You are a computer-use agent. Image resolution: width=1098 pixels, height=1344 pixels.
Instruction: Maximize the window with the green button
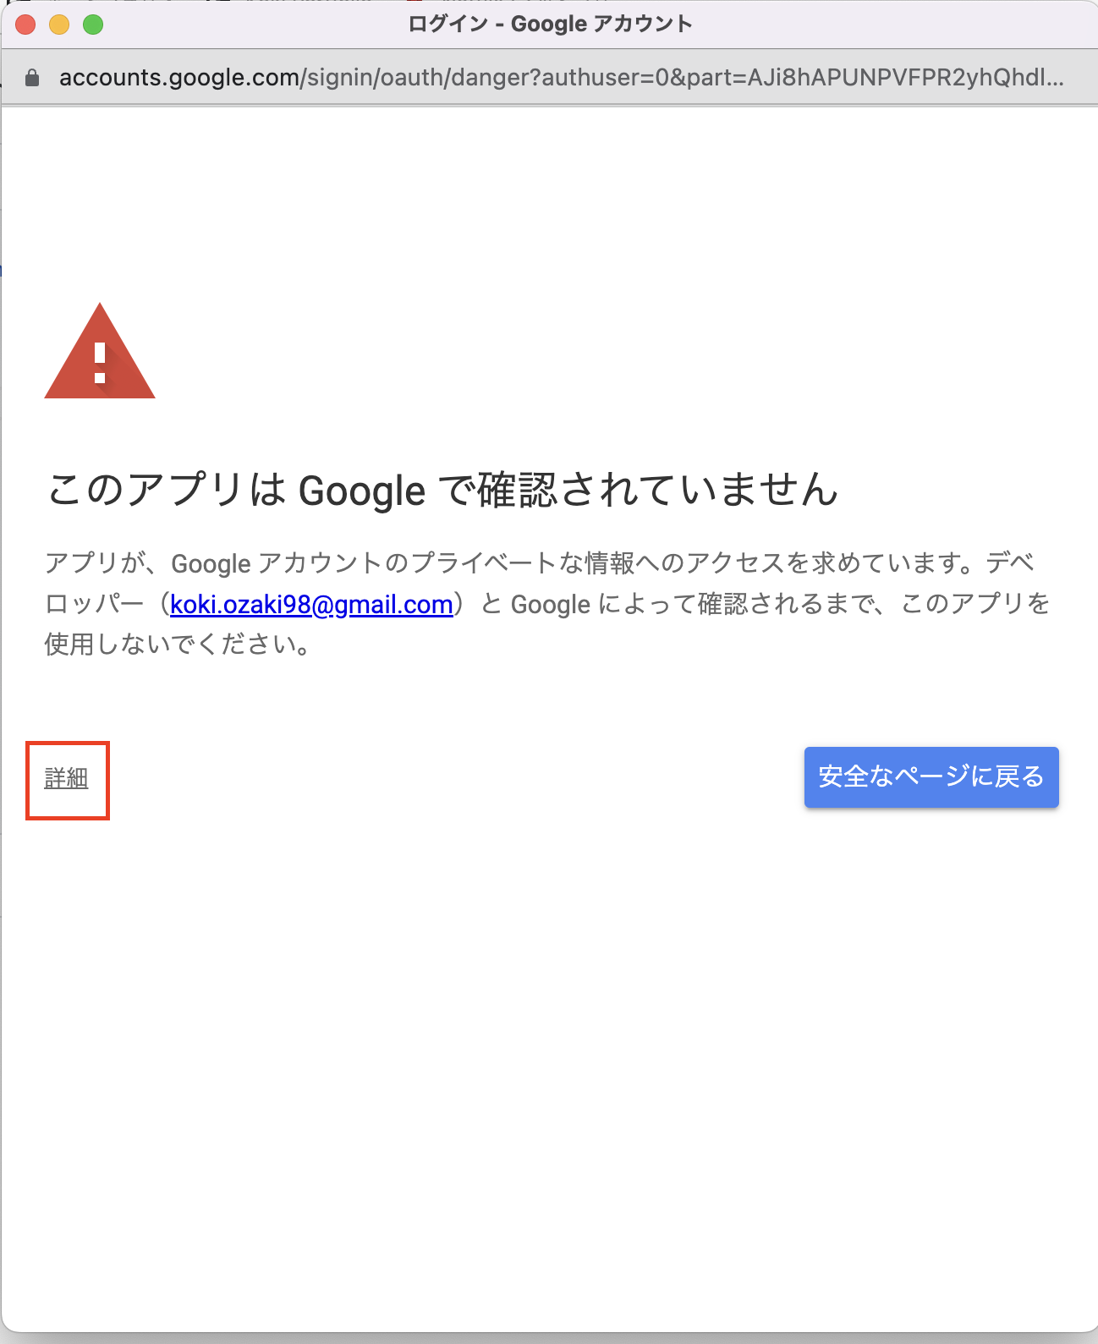coord(93,25)
